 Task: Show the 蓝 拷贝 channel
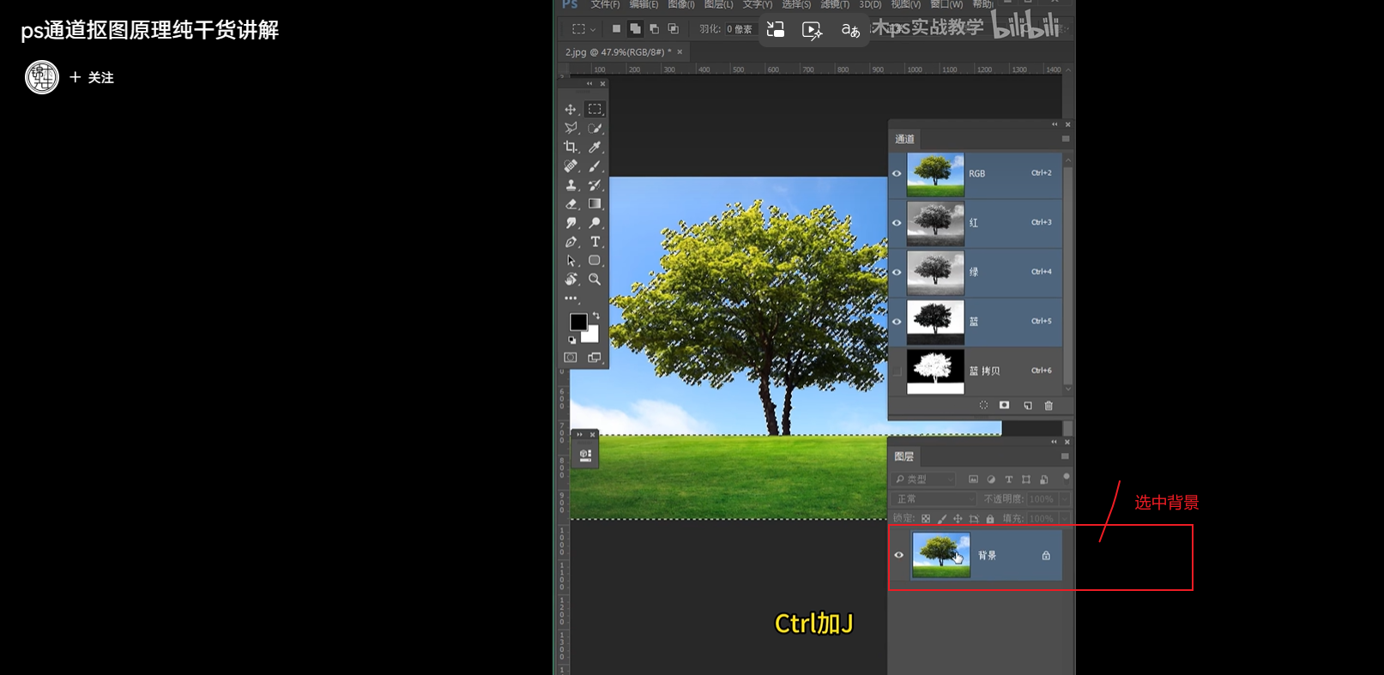point(897,371)
